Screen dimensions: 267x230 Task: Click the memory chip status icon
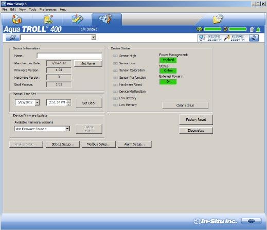pyautogui.click(x=200, y=29)
